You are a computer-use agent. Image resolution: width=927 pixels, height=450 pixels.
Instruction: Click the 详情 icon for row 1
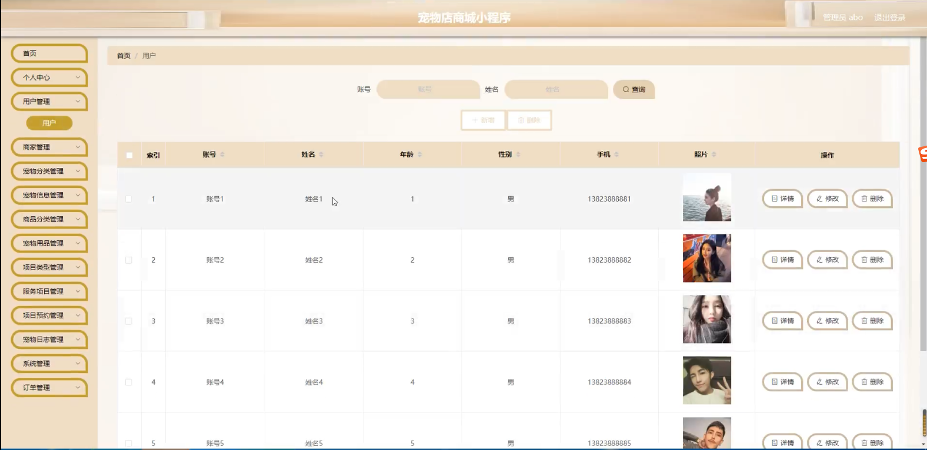pos(775,199)
